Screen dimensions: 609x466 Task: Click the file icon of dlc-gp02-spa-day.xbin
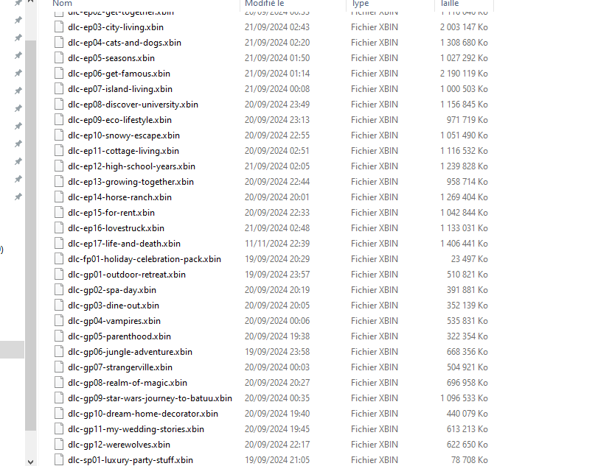tap(59, 290)
